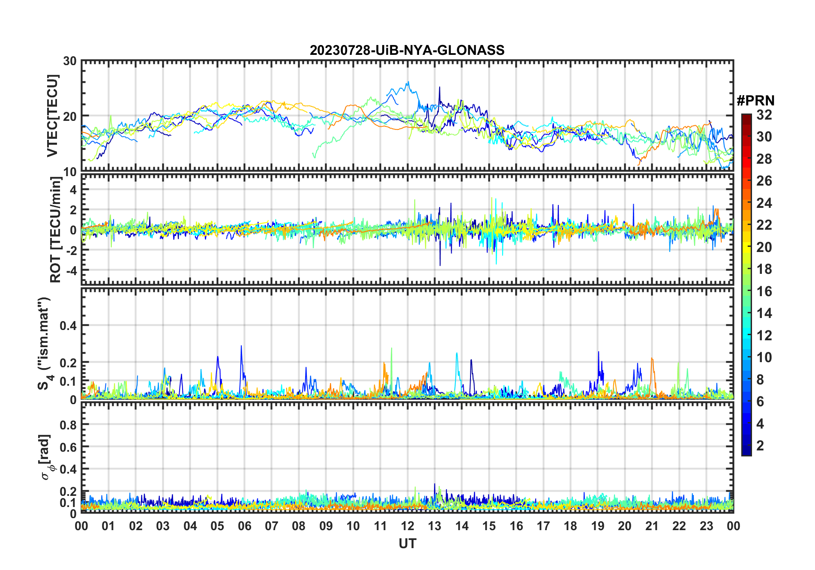This screenshot has height=570, width=815.
Task: Click sigma phi y-axis tick 0.8
Action: click(x=69, y=425)
